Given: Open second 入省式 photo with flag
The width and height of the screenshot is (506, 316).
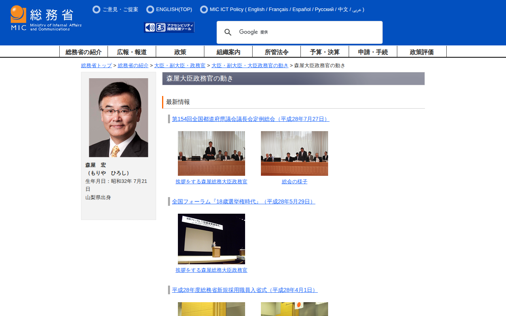Looking at the screenshot, I should coord(295,309).
